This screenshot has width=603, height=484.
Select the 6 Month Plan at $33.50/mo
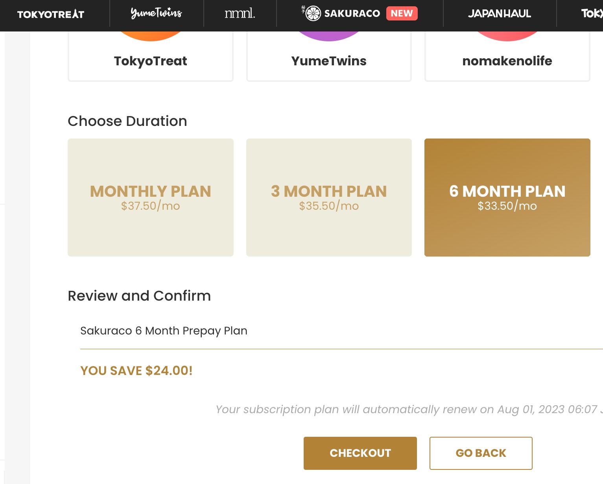[x=507, y=197]
